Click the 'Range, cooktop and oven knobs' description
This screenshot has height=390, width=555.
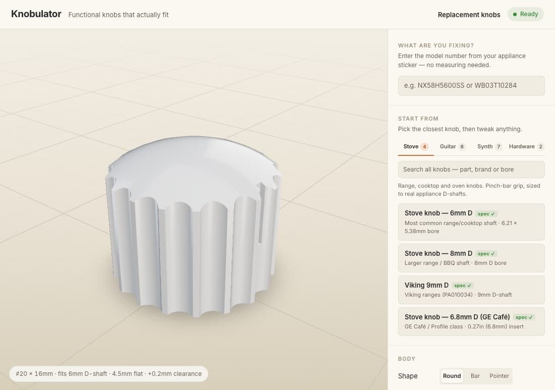[x=469, y=190]
